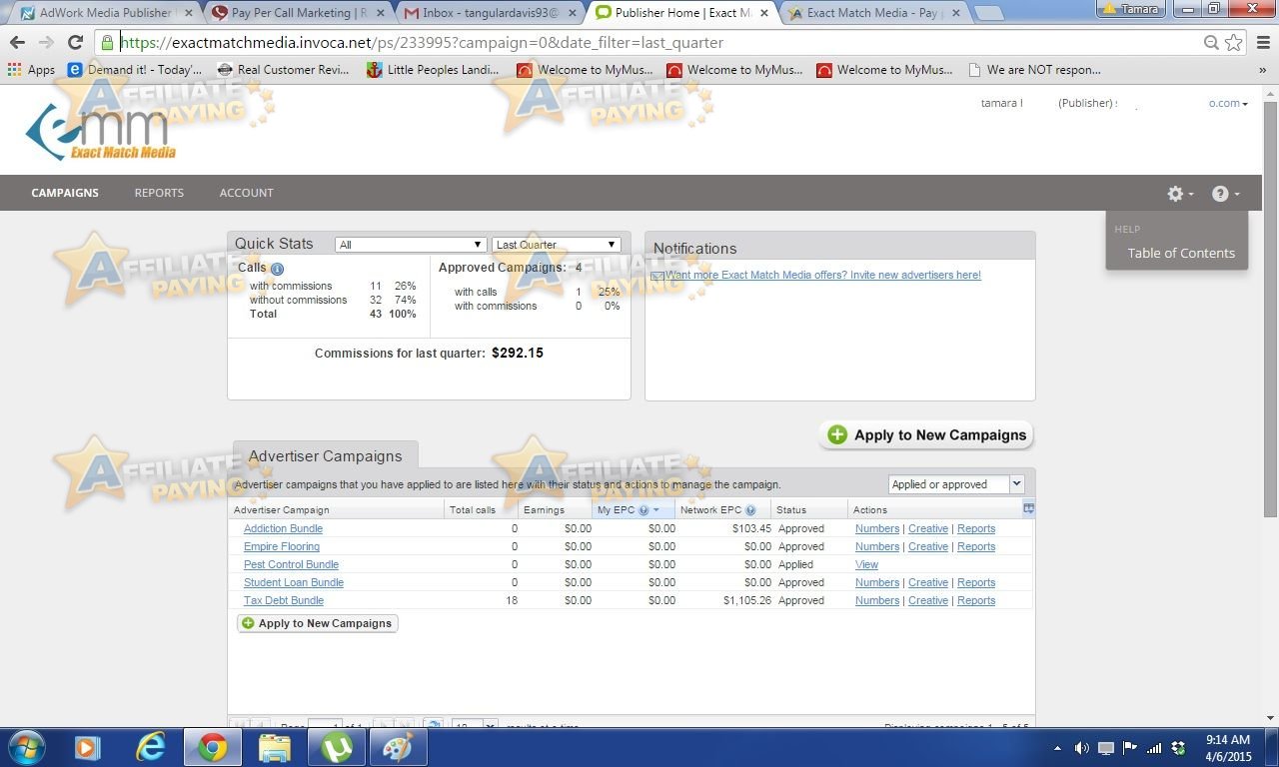Open the My EPC column sort arrow
This screenshot has width=1279, height=767.
pos(656,510)
